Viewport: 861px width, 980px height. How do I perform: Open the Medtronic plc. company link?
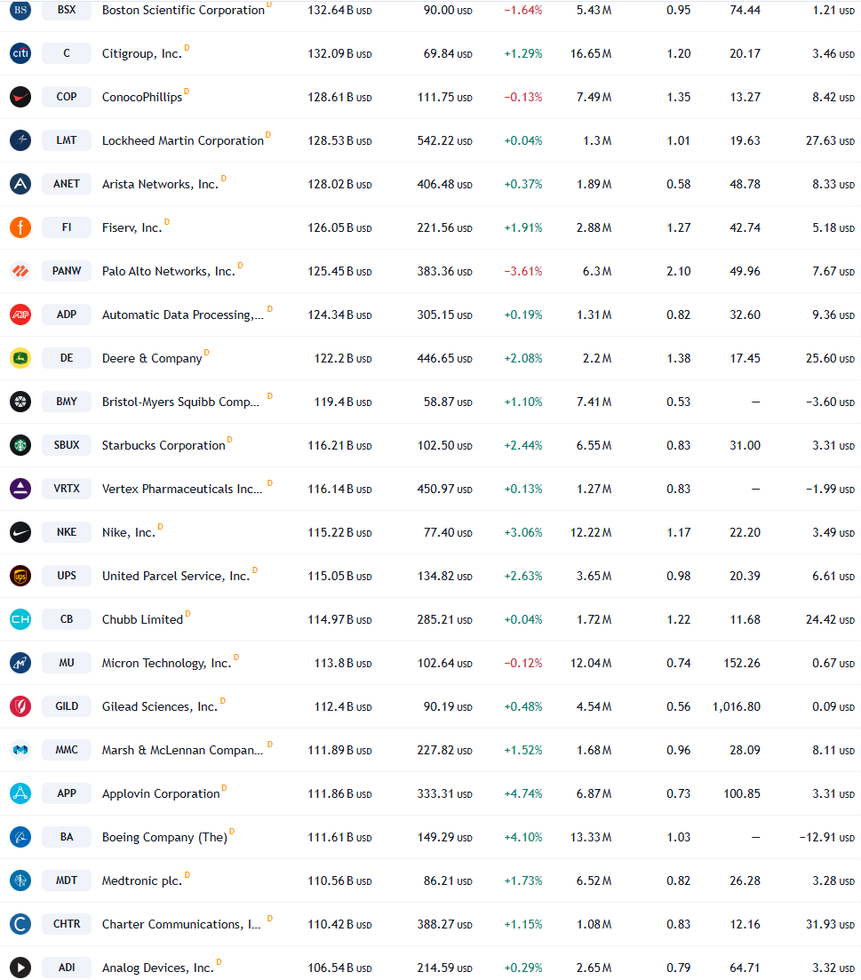[x=142, y=880]
